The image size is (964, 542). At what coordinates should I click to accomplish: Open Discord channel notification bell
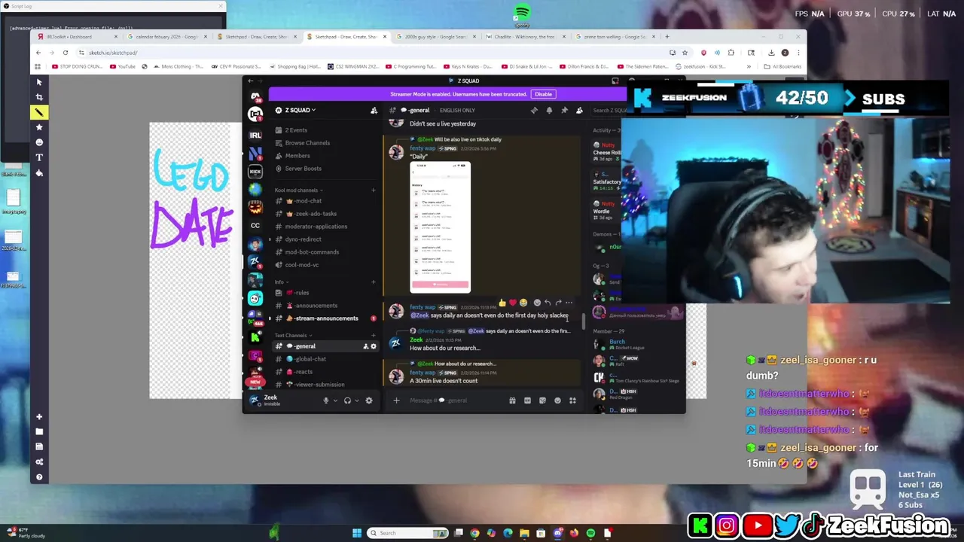[549, 111]
